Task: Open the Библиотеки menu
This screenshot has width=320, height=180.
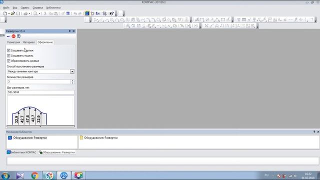Action: tap(53, 7)
